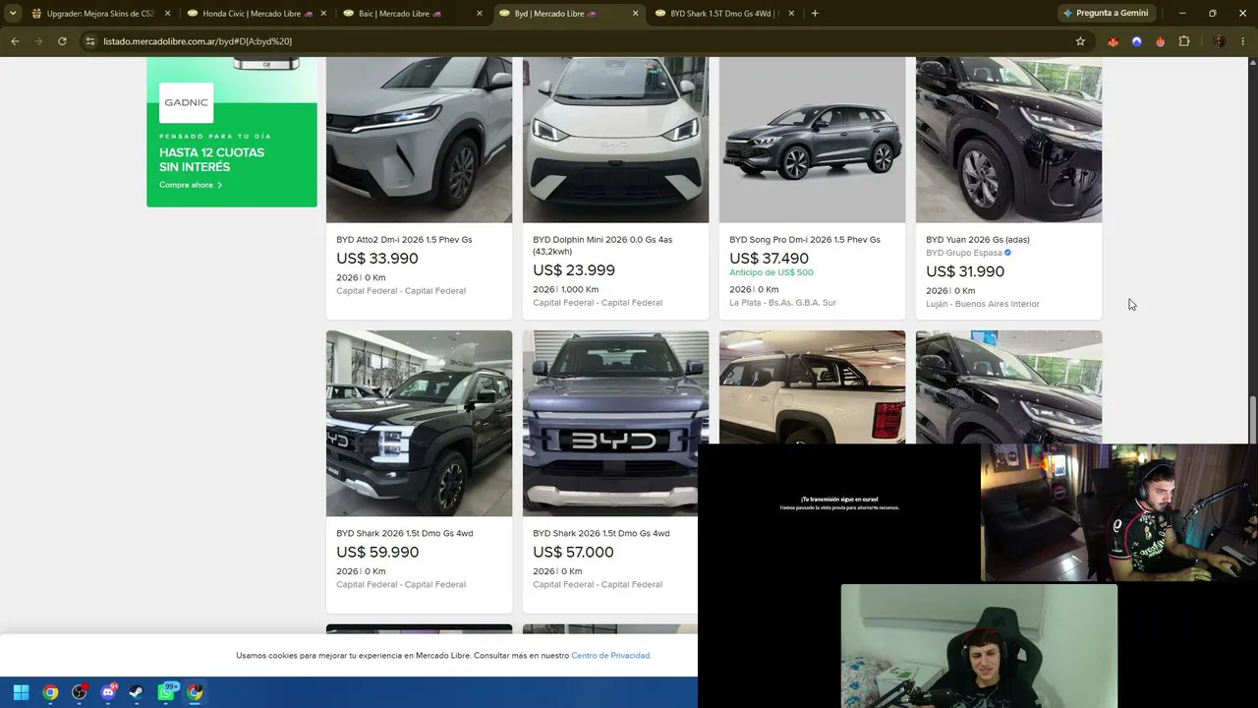Open the BYD Dolphin Mini listing title
Screen dimensions: 1258x708
coord(602,246)
